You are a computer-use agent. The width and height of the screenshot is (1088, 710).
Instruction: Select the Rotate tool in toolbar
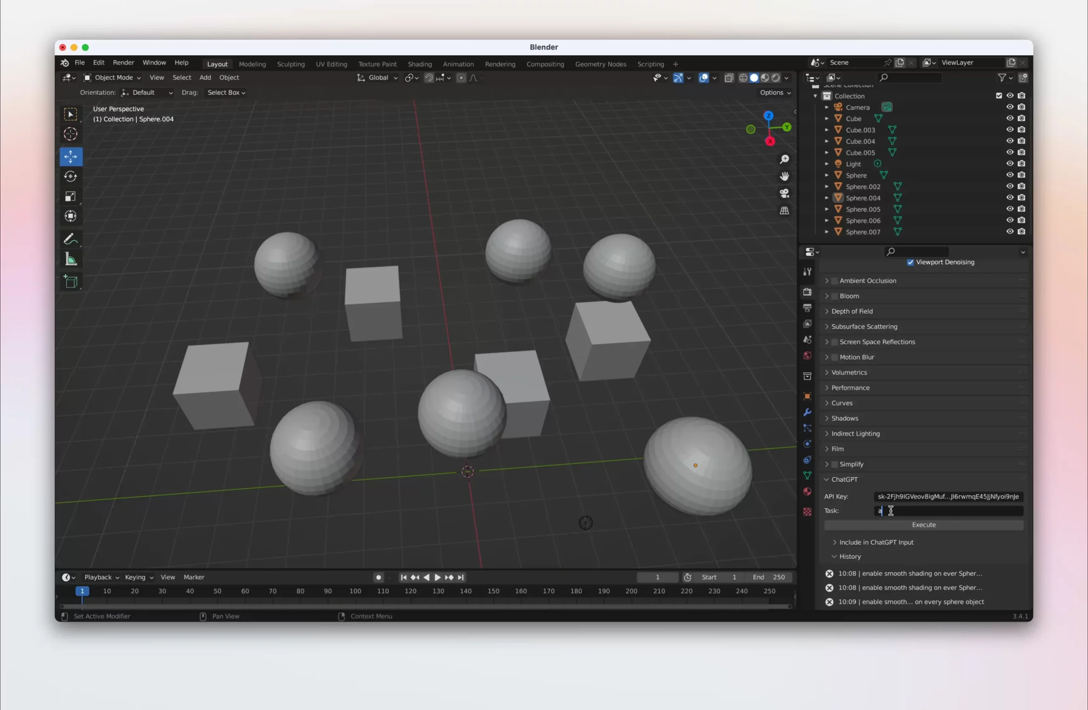click(x=71, y=177)
